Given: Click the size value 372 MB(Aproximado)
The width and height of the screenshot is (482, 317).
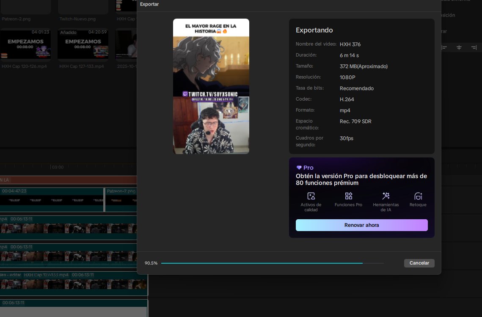Looking at the screenshot, I should (364, 66).
